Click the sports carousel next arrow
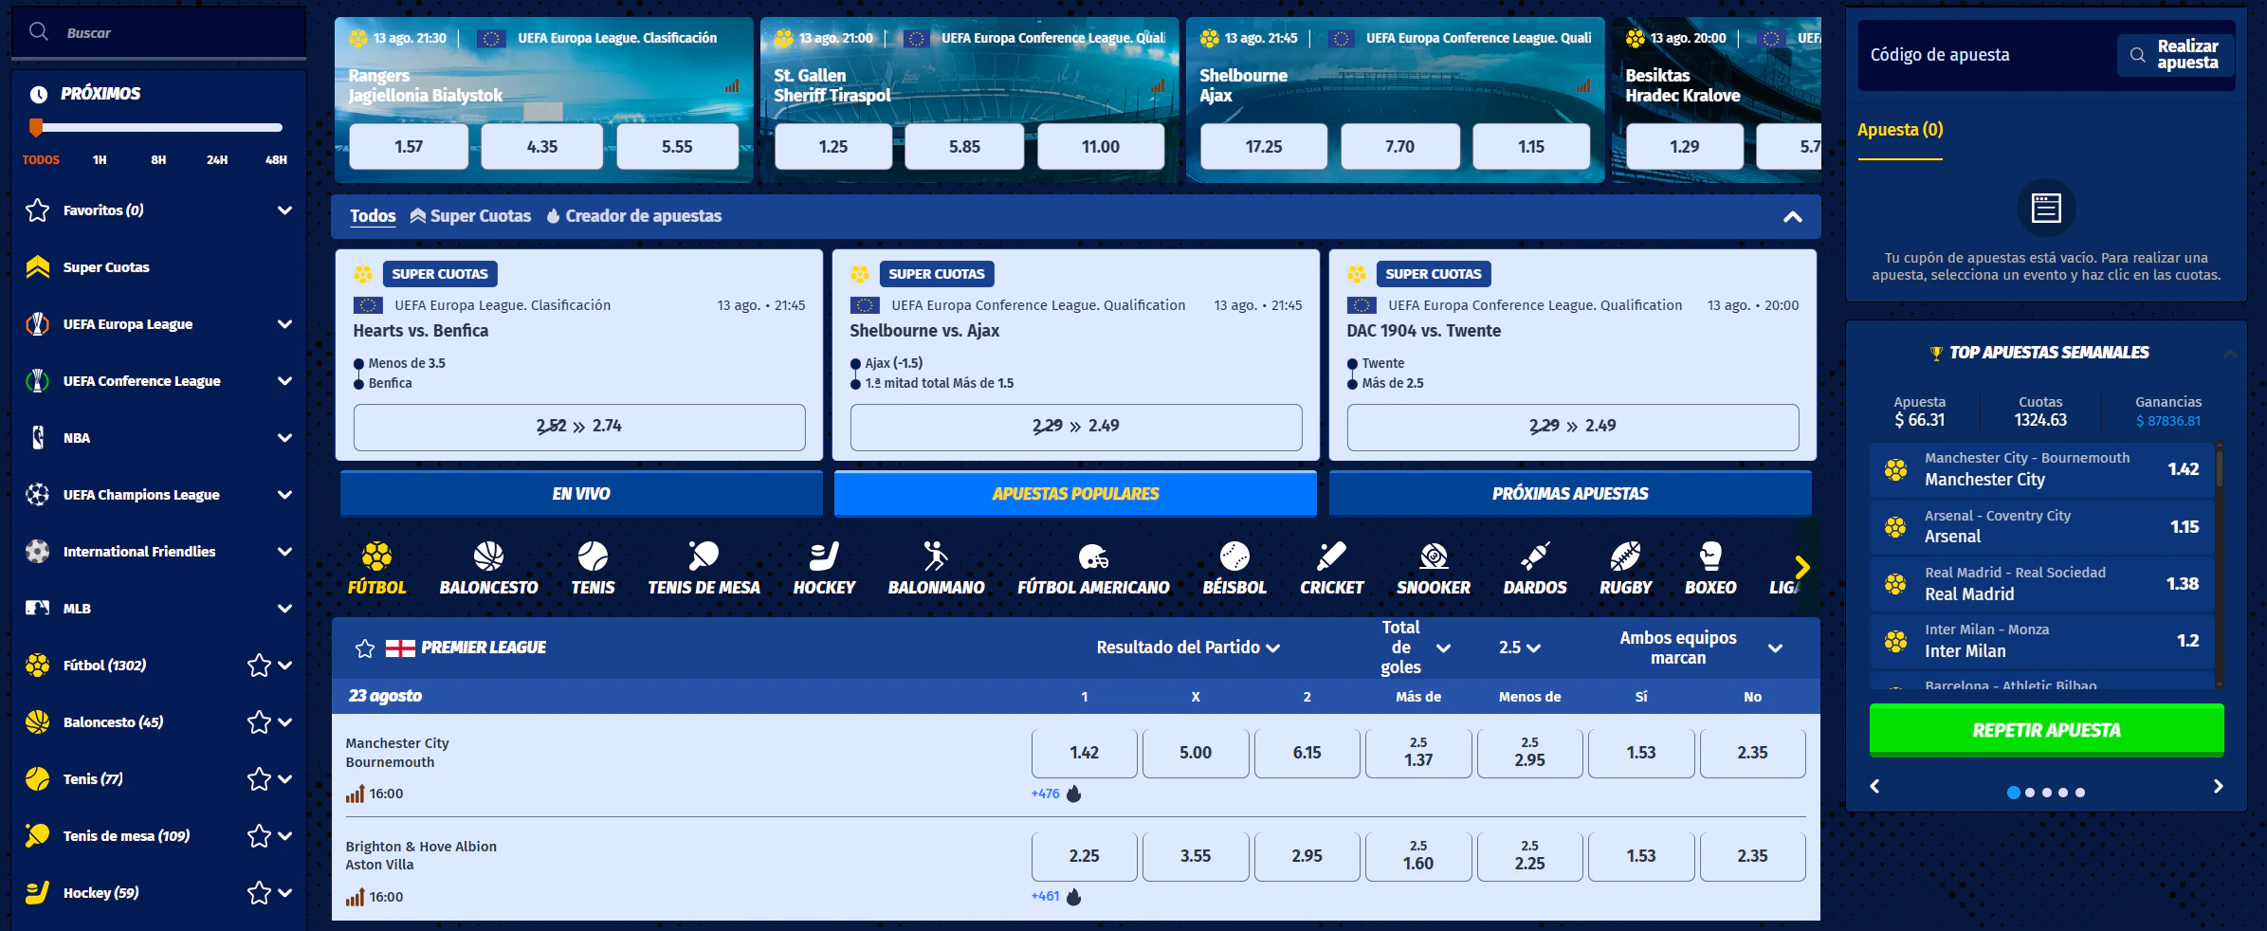The image size is (2267, 931). tap(1802, 567)
